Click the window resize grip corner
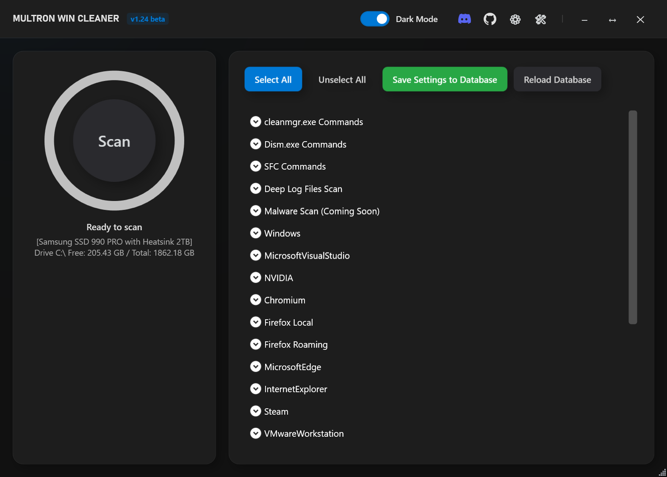 point(663,473)
